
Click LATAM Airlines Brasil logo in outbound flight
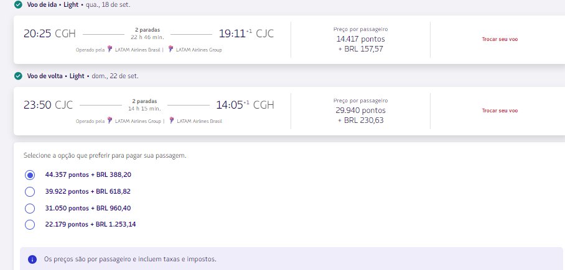[110, 49]
